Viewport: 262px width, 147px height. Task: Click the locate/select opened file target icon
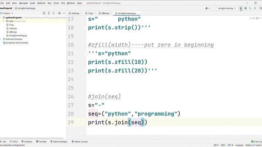(44, 13)
